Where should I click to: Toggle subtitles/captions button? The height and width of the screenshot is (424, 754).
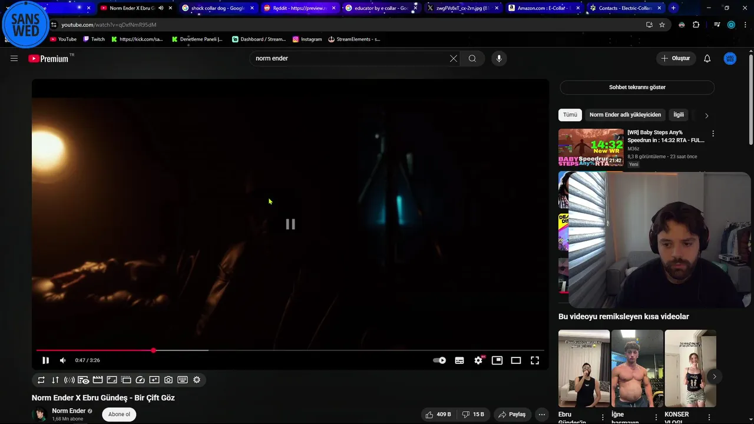pyautogui.click(x=459, y=360)
